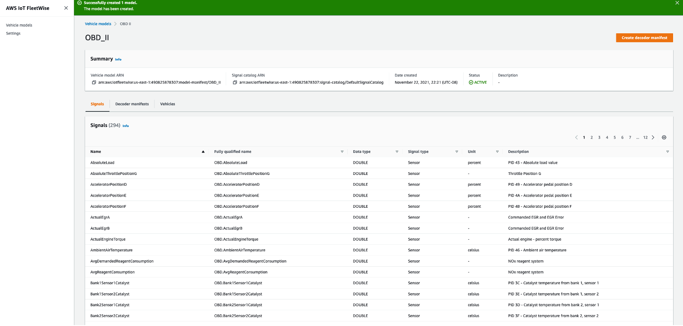Click 'PID 43 - Absolute load value' description
683x326 pixels.
533,163
